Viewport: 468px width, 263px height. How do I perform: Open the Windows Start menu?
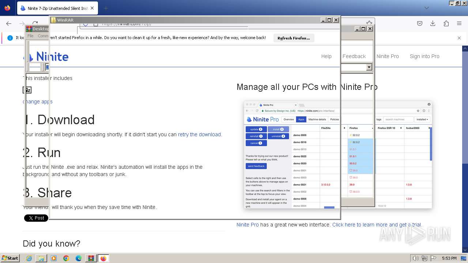coord(10,258)
